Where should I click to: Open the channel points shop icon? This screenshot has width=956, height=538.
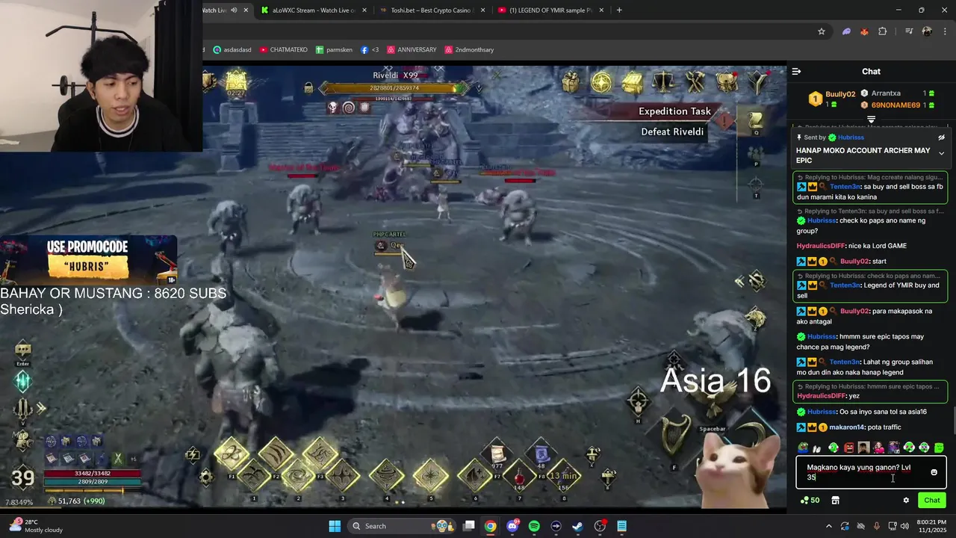pos(835,501)
